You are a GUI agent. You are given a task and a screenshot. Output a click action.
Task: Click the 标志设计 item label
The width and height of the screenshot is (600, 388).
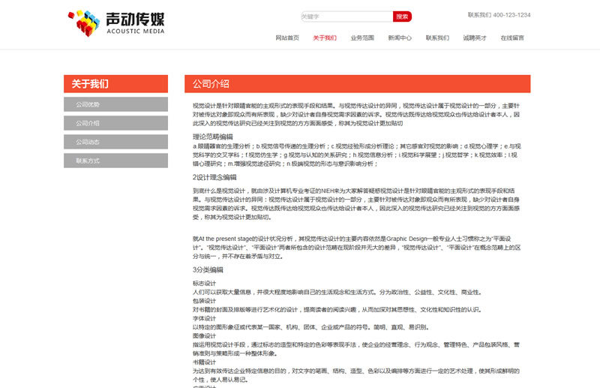(x=204, y=284)
